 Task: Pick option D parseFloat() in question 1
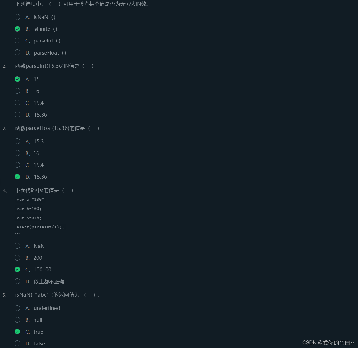pyautogui.click(x=17, y=52)
